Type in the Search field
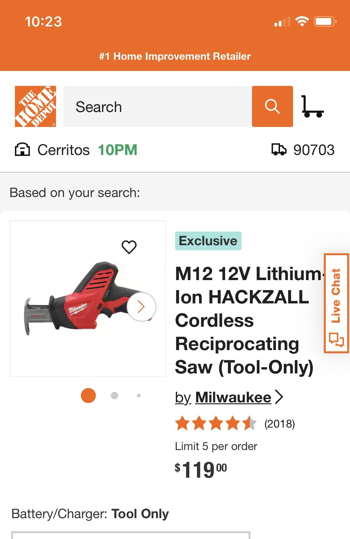Viewport: 350px width, 539px height. coord(157,106)
